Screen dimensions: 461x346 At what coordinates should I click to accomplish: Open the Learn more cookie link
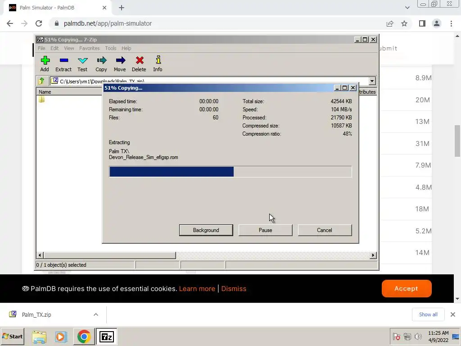coord(197,289)
